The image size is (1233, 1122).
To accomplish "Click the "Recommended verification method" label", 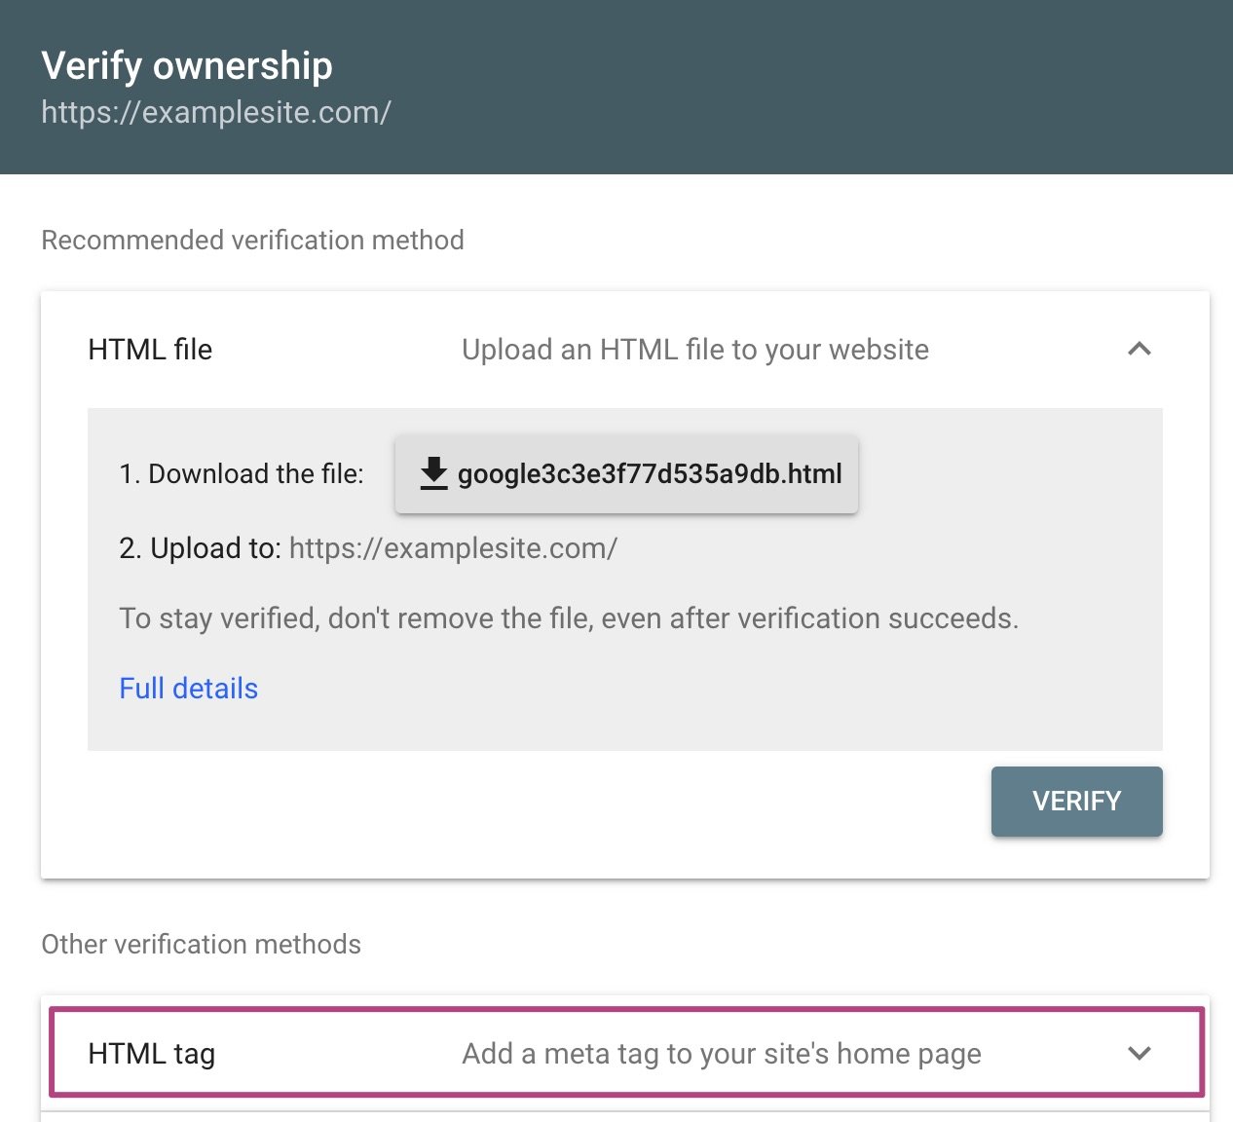I will coord(252,241).
